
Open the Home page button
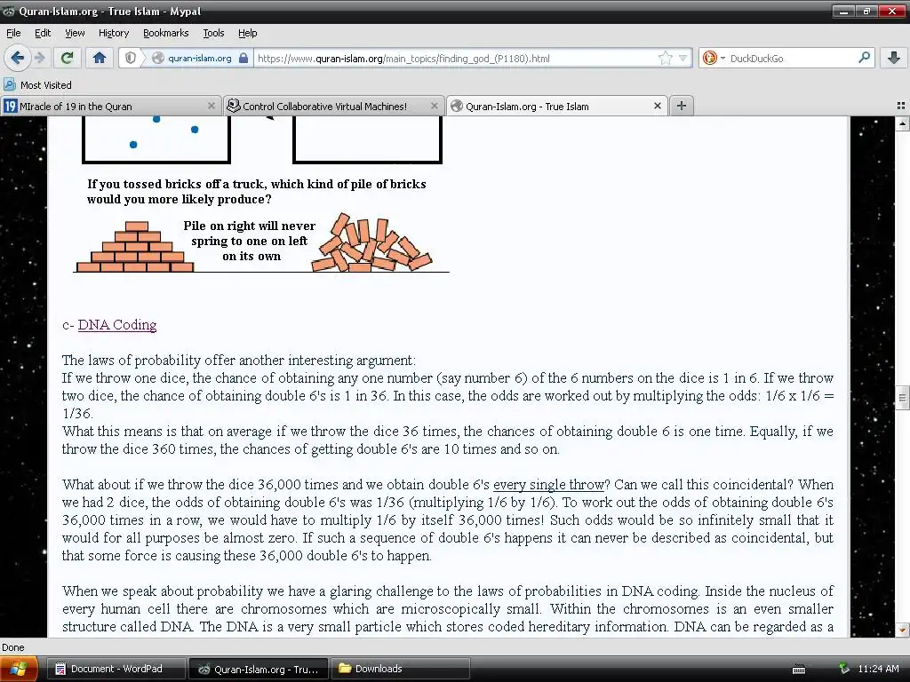100,58
